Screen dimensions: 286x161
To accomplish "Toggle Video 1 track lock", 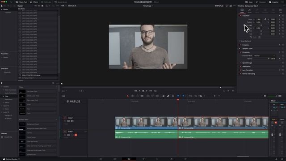I will click(65, 121).
